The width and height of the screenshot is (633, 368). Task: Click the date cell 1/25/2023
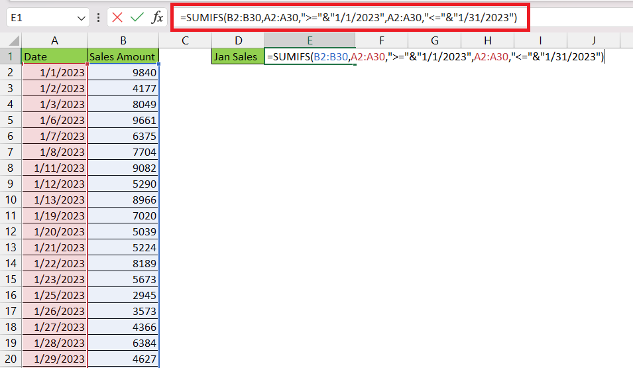coord(54,295)
